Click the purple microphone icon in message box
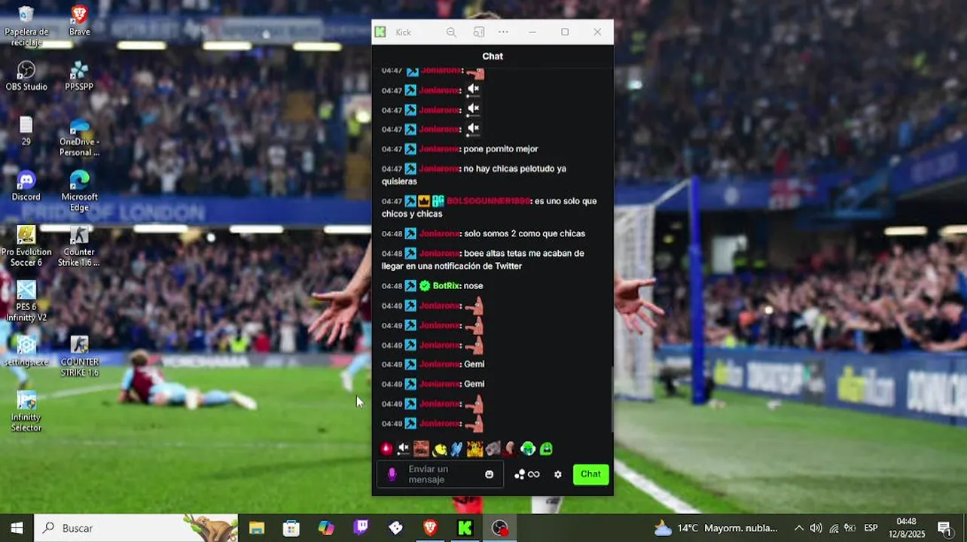 (392, 474)
